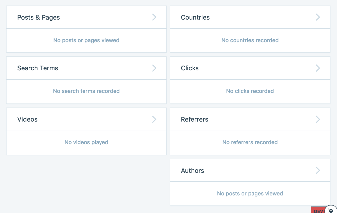Select the 'No clicks recorded' message
The image size is (337, 213).
250,91
